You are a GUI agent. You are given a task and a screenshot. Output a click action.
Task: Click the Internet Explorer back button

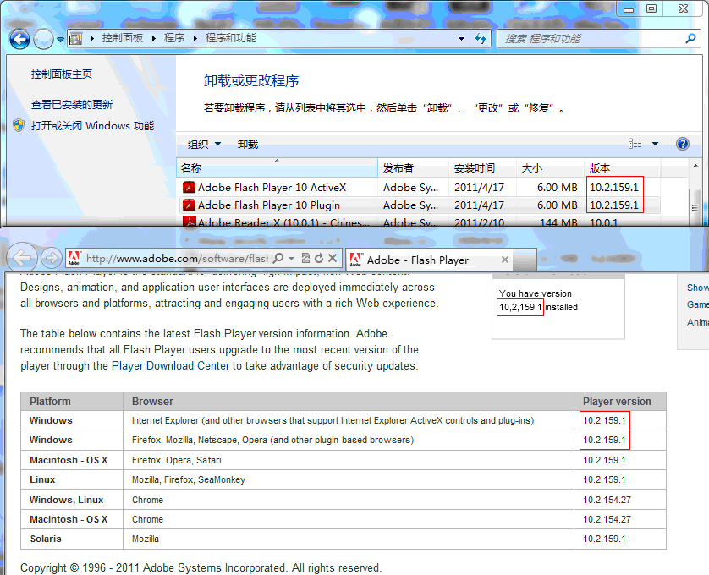[23, 259]
